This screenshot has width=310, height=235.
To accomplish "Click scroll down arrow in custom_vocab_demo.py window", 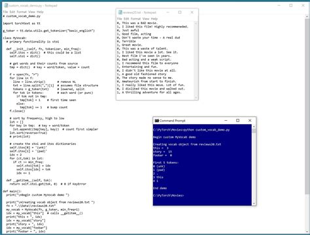I will (307, 231).
